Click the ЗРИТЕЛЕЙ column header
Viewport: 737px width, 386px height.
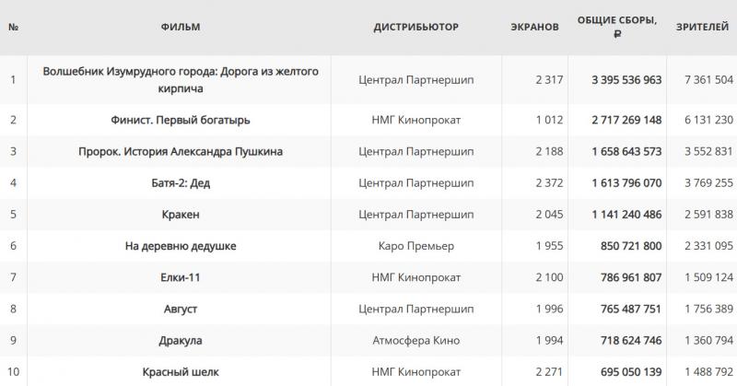(x=702, y=27)
